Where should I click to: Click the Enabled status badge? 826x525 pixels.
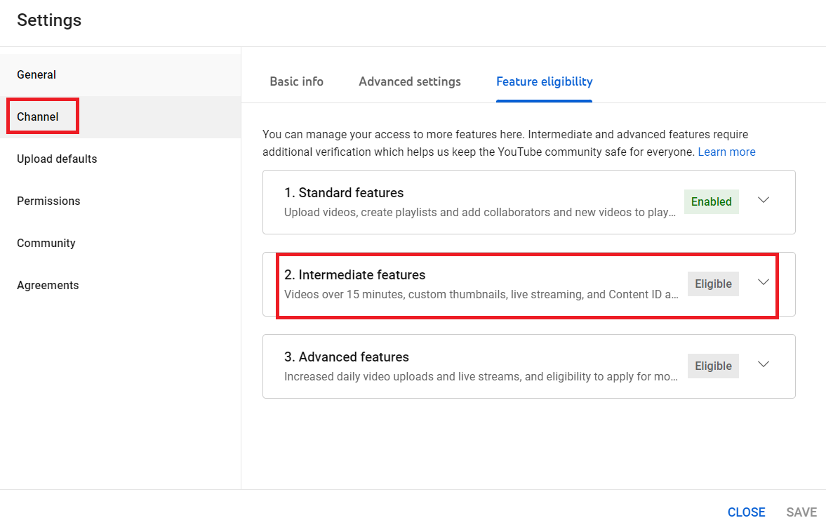tap(711, 201)
